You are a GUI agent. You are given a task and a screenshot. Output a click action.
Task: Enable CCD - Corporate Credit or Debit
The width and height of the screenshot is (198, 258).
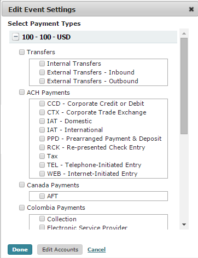point(42,104)
